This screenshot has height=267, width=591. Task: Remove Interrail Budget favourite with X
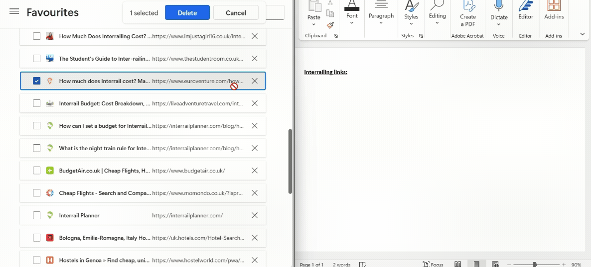[x=255, y=103]
